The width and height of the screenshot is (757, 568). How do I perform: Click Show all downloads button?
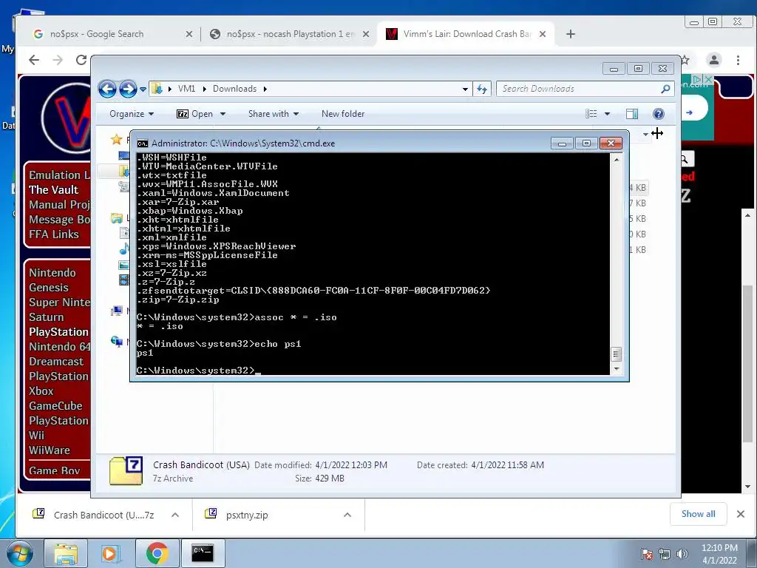click(x=698, y=514)
